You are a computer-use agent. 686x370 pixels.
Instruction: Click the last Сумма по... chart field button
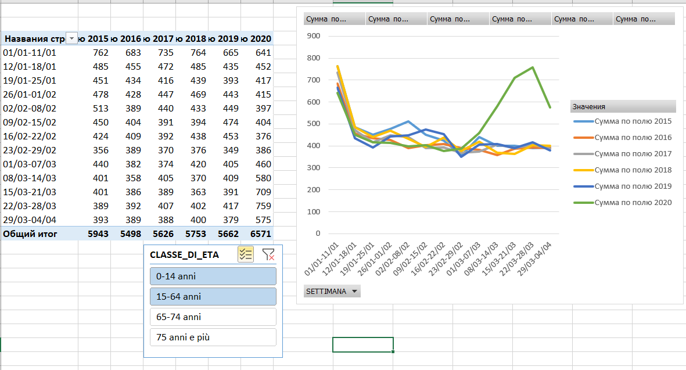[644, 19]
